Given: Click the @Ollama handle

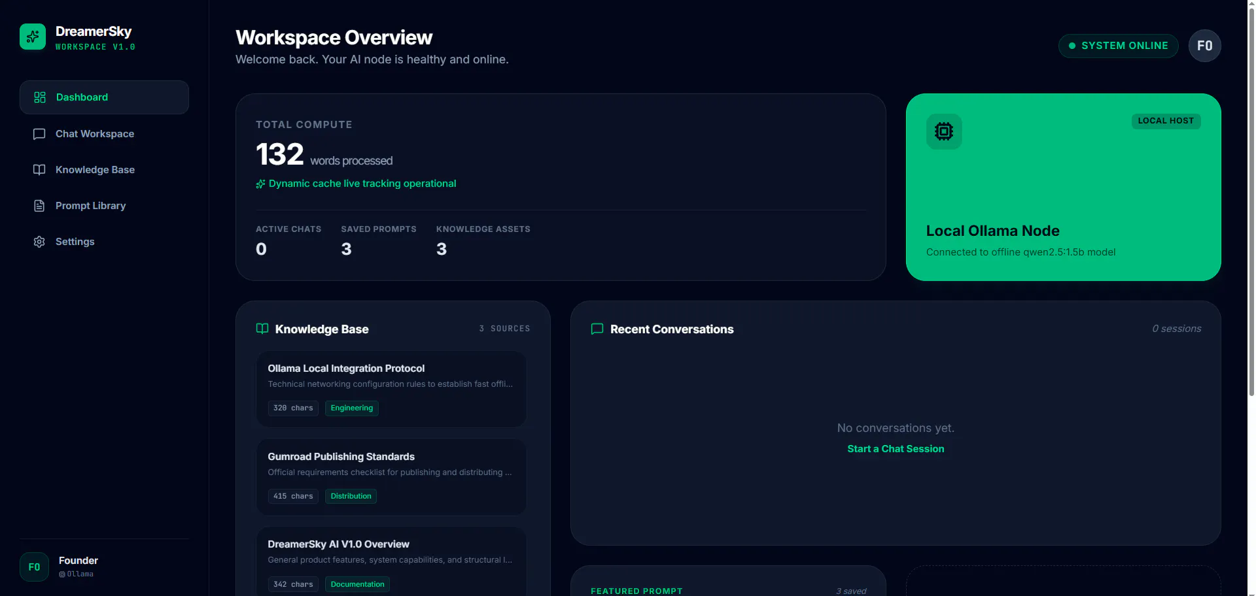Looking at the screenshot, I should [x=76, y=574].
